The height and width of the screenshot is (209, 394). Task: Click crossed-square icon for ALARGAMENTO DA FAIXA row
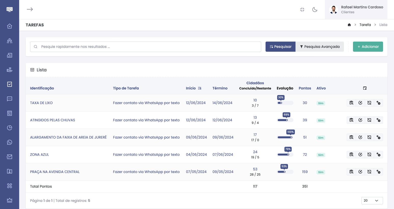click(369, 137)
